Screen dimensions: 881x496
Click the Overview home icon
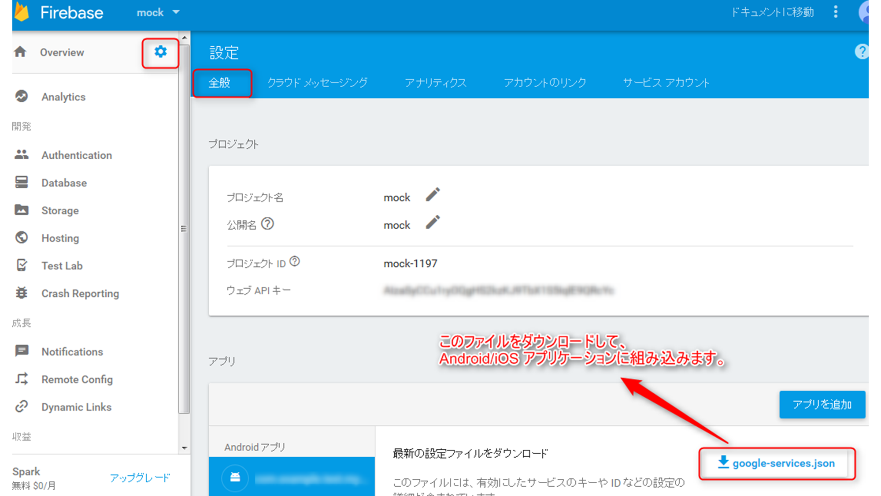click(20, 52)
